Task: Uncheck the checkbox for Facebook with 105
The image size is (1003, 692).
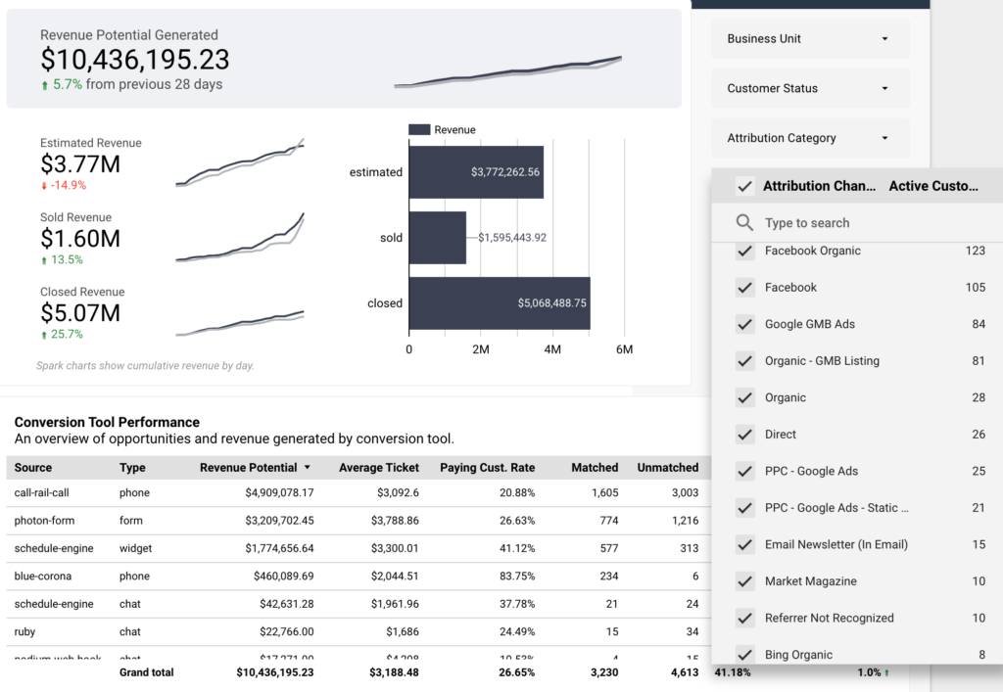Action: pos(744,288)
